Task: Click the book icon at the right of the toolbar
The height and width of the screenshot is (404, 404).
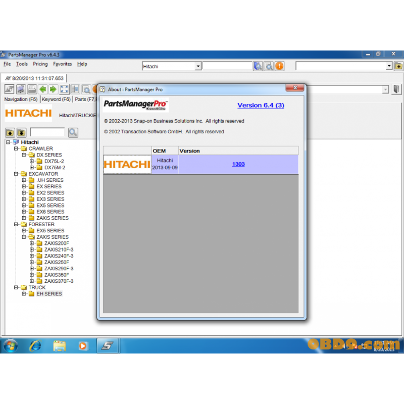Action: (x=396, y=89)
